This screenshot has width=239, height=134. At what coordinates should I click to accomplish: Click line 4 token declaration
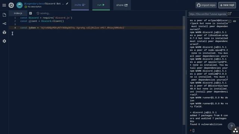[x=73, y=28]
